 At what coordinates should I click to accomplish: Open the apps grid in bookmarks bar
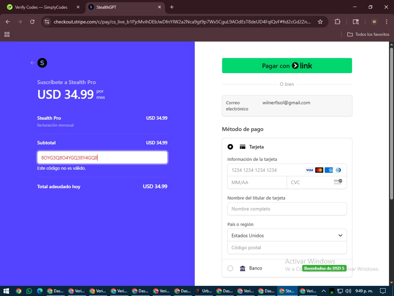7,34
